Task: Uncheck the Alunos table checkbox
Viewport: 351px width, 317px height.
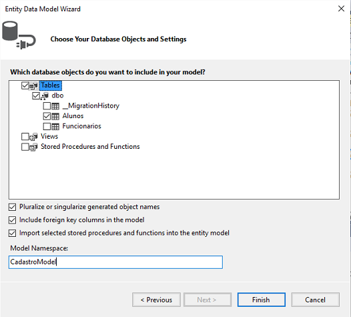Action: (x=47, y=116)
